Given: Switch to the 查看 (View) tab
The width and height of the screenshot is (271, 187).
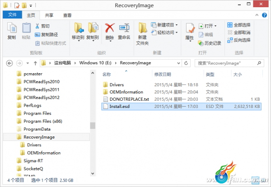Looking at the screenshot, I should click(x=67, y=15).
